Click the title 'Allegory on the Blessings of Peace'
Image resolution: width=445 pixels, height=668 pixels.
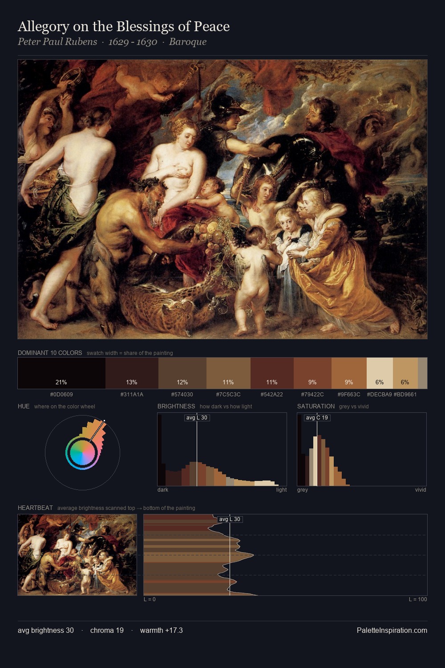point(124,27)
